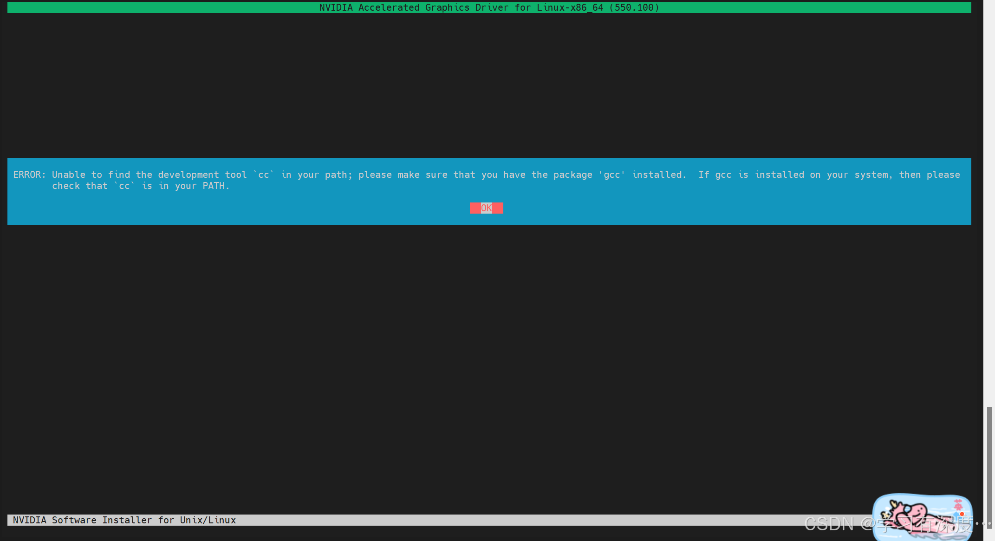The height and width of the screenshot is (541, 995).
Task: Click the pink flower icon on sticker
Action: (x=958, y=505)
